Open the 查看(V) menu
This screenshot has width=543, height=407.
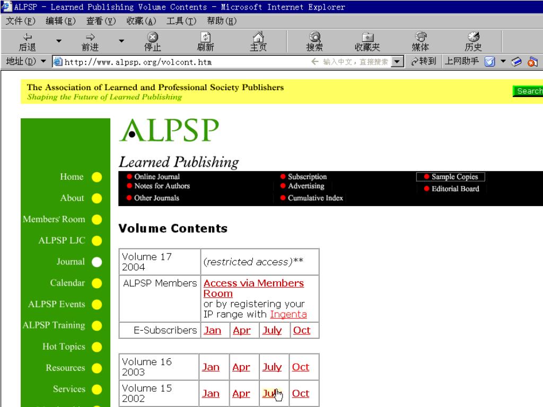(x=101, y=21)
